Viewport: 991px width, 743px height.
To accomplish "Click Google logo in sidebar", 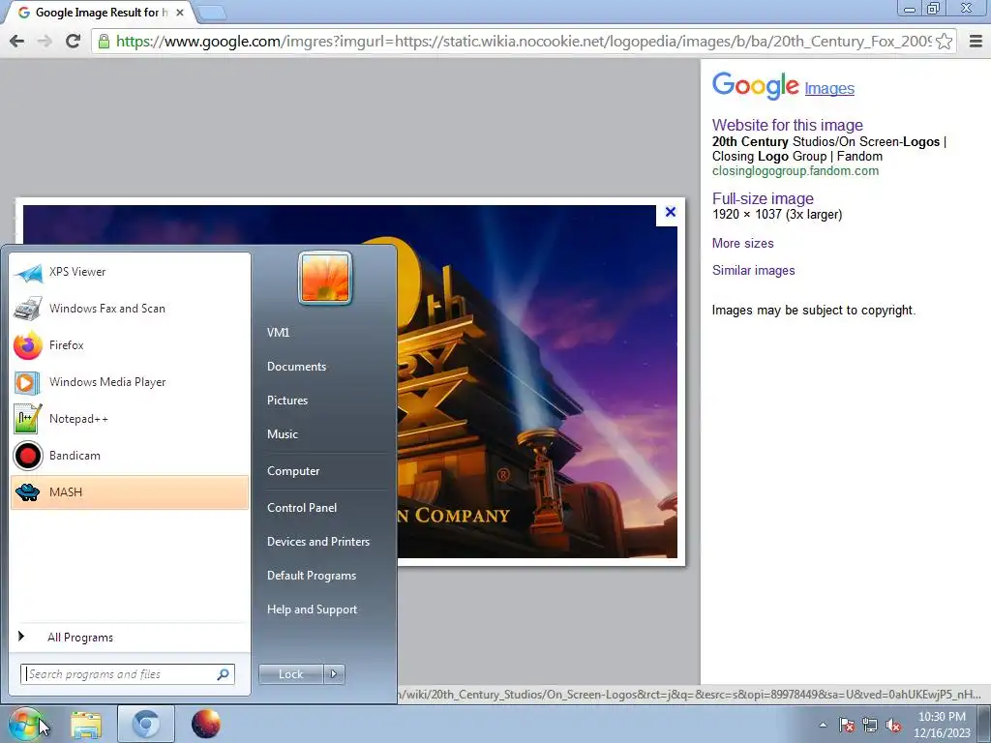I will [x=755, y=86].
